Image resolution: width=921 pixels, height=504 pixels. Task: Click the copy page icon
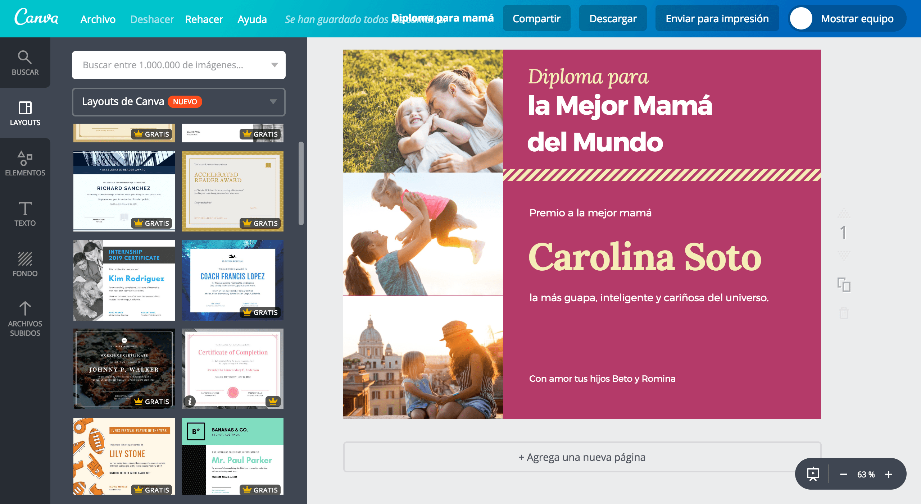[844, 285]
